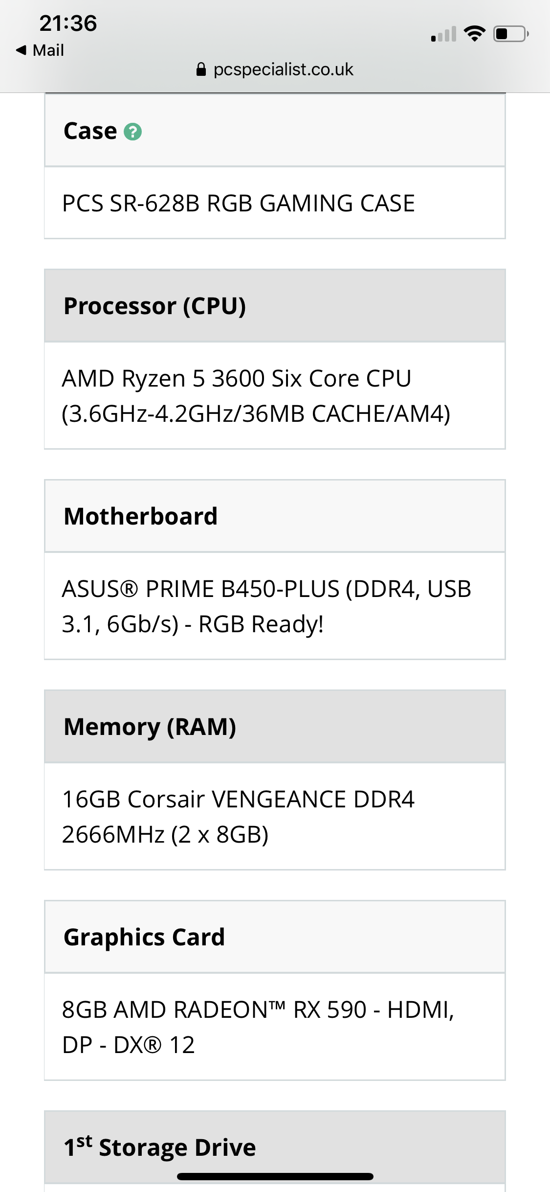Select the Case section header

[x=275, y=131]
